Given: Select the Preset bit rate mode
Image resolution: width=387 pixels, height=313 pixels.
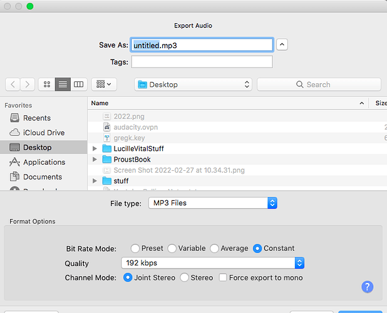Looking at the screenshot, I should tap(136, 249).
